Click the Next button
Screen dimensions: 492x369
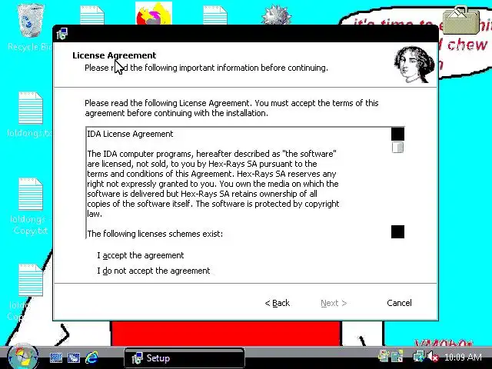[334, 303]
